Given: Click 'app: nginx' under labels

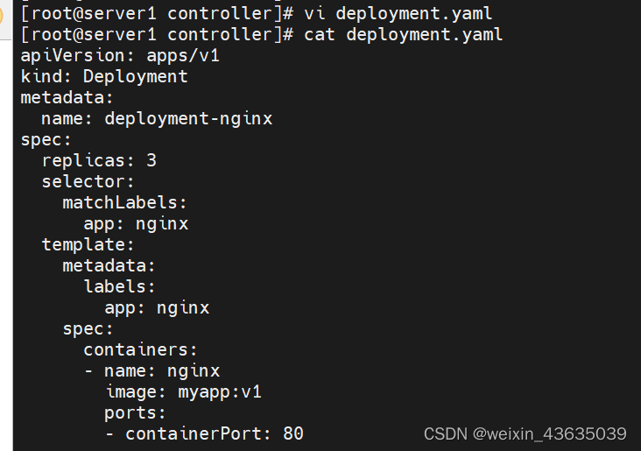Looking at the screenshot, I should point(157,308).
